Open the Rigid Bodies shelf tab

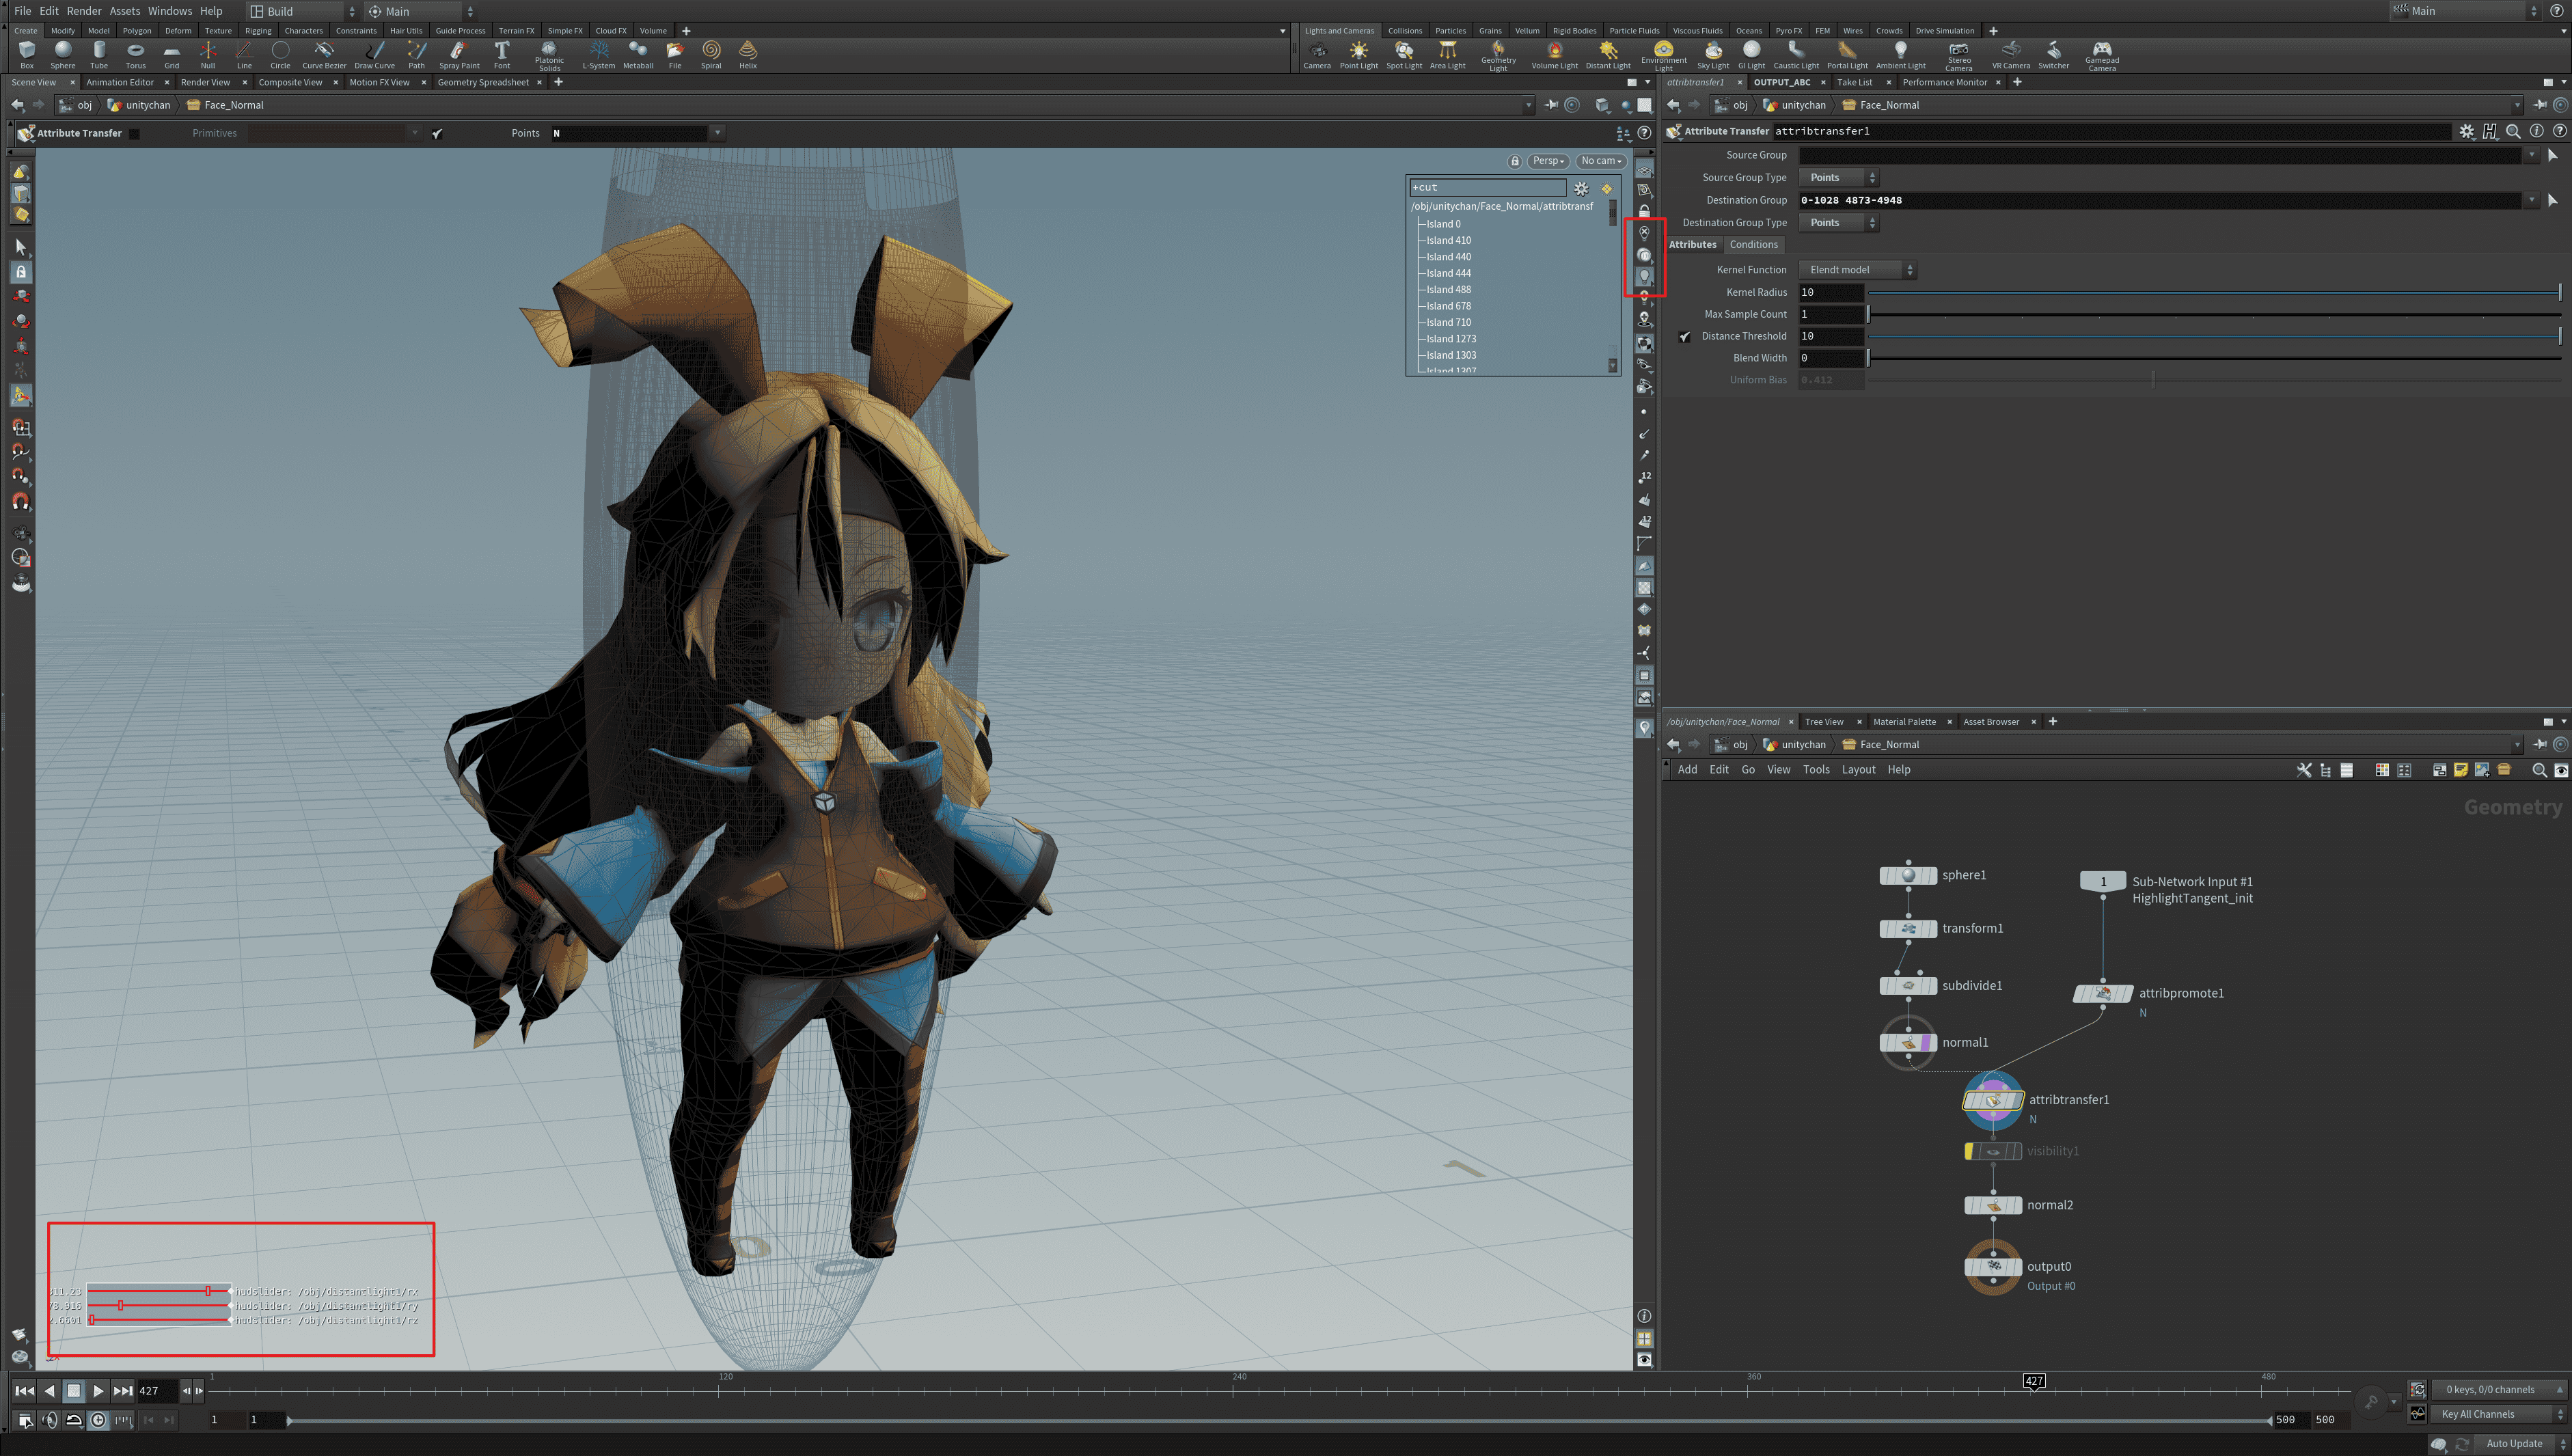pos(1574,31)
